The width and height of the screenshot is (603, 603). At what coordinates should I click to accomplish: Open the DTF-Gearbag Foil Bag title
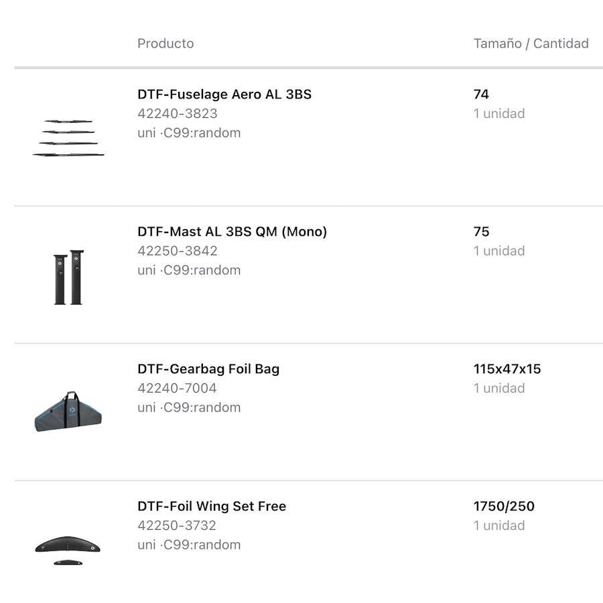(208, 369)
